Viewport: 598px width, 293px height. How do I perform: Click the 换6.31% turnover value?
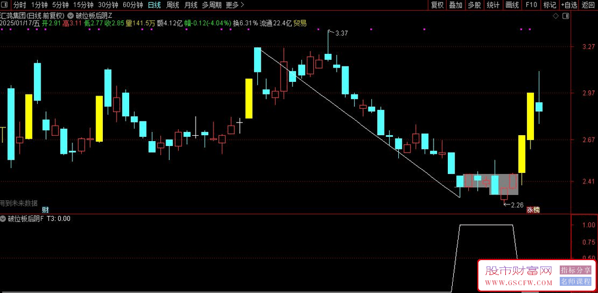coord(245,23)
